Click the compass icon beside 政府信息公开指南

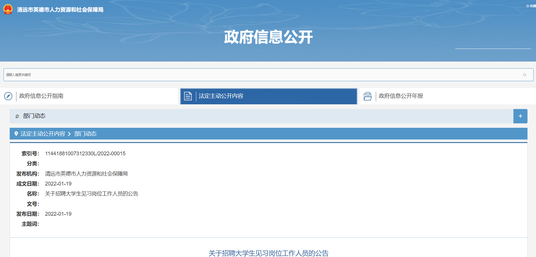point(8,96)
